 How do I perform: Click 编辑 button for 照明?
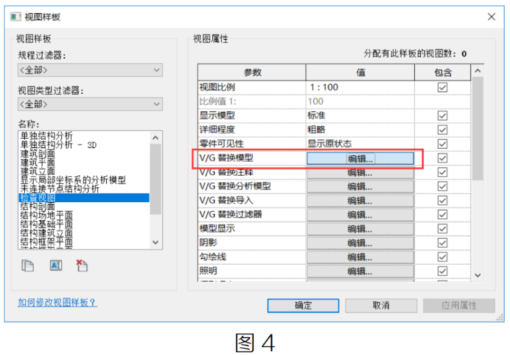(x=360, y=271)
